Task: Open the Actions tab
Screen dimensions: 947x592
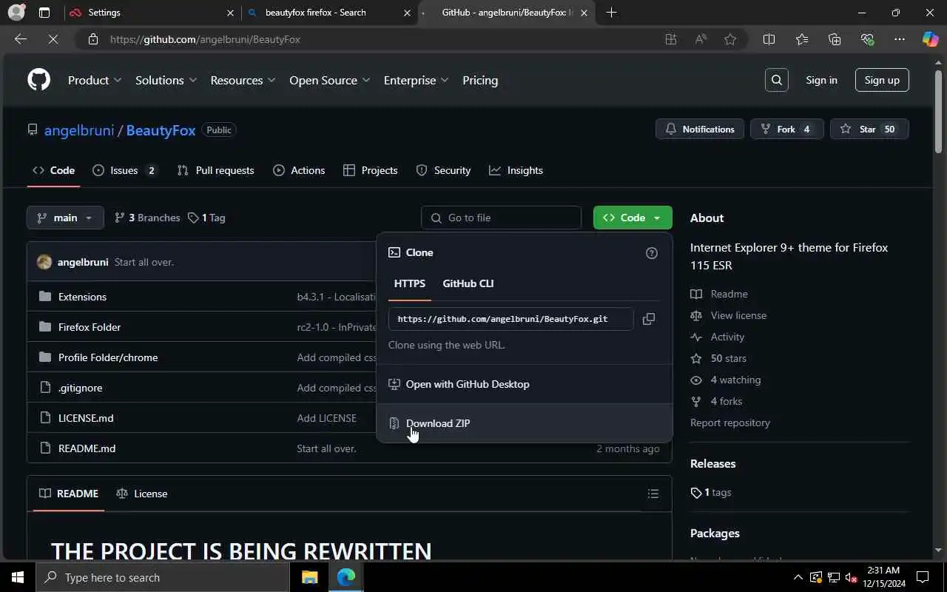Action: (x=299, y=170)
